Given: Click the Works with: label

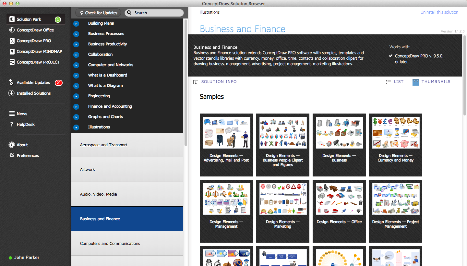Looking at the screenshot, I should (x=400, y=47).
